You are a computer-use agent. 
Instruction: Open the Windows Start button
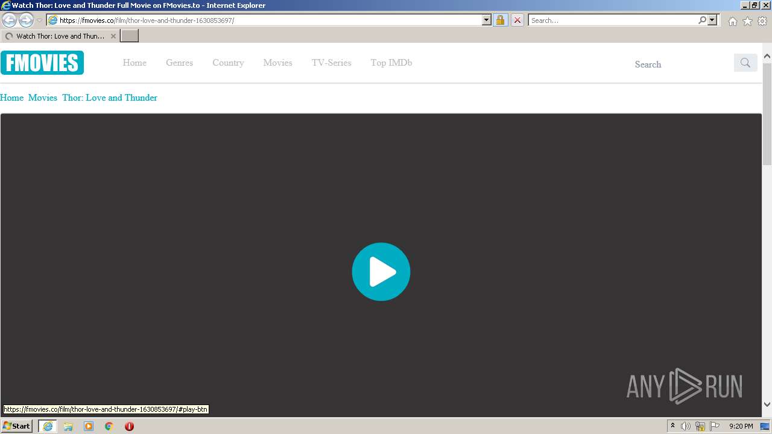click(x=16, y=426)
